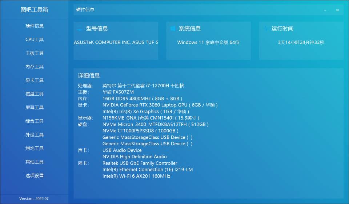Click NVMe Micron_3400 disk entry
The width and height of the screenshot is (349, 204).
tap(155, 124)
